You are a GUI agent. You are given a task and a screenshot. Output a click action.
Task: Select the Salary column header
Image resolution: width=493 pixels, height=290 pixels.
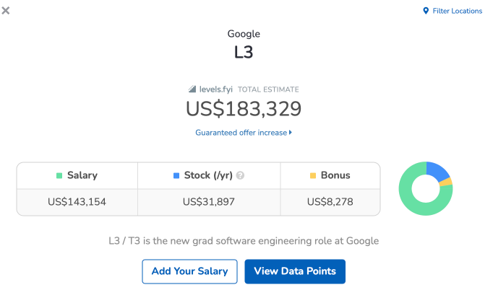77,175
